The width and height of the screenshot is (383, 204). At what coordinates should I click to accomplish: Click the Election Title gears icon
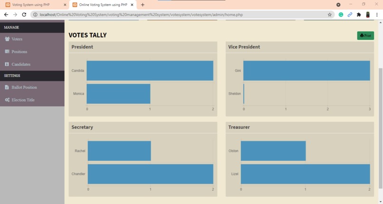point(7,100)
